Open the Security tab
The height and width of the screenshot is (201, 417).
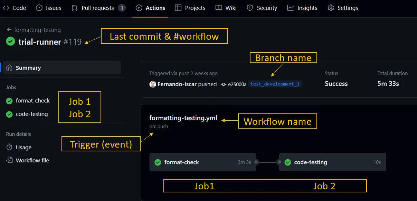point(262,8)
